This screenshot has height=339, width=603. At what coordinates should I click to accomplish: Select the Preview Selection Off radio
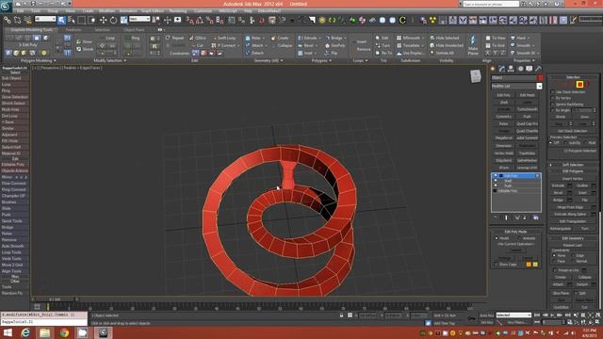click(551, 143)
